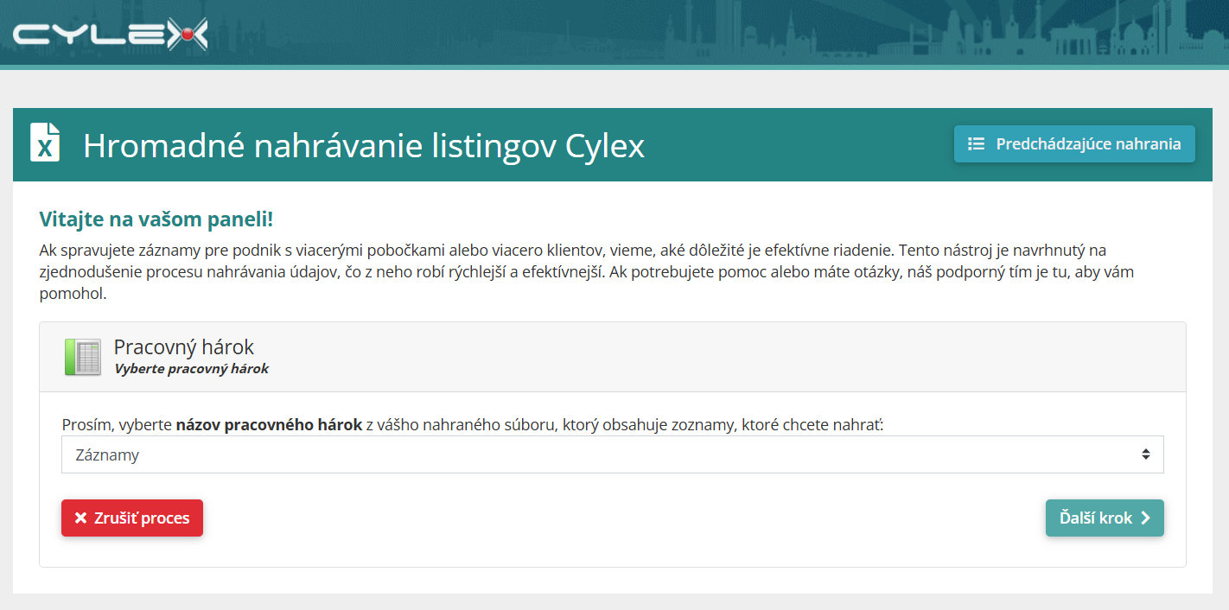Viewport: 1229px width, 610px height.
Task: Click the bold názov pracovného hárok text
Action: click(269, 425)
